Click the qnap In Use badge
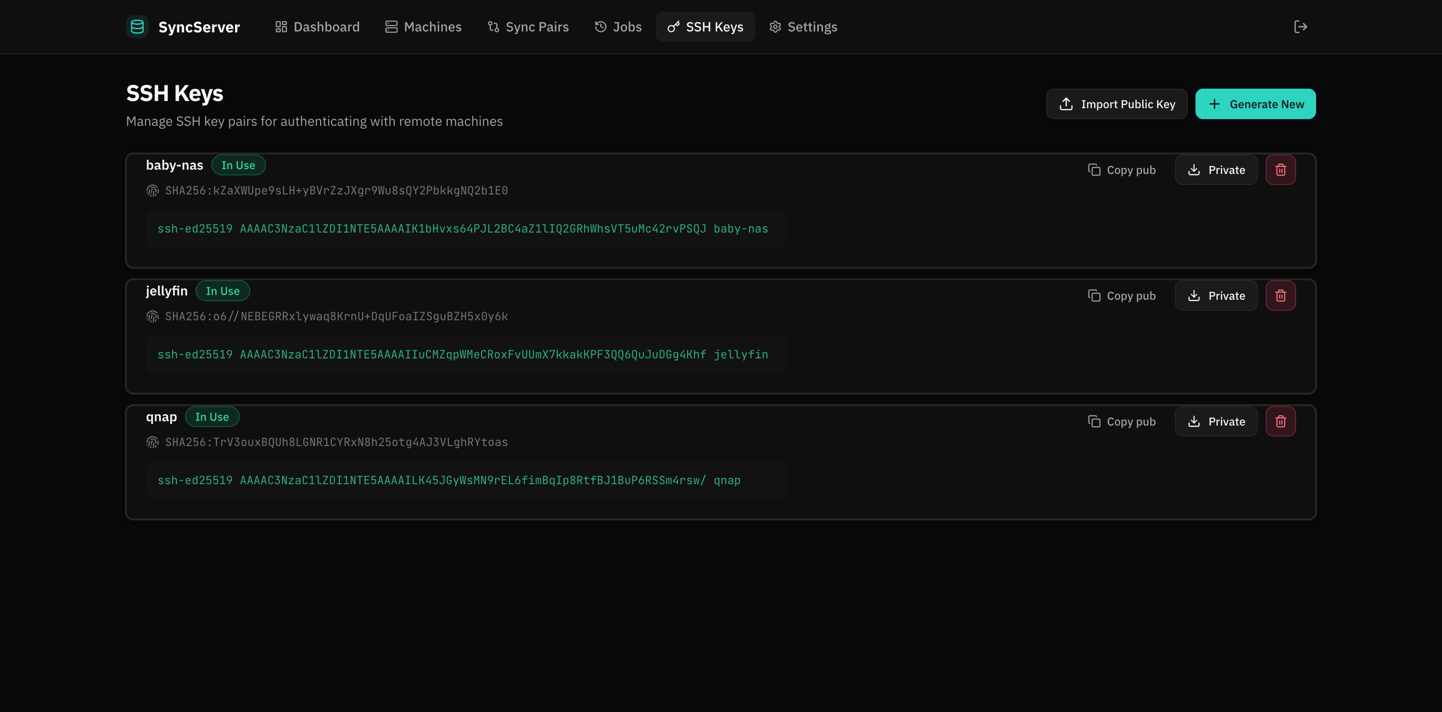The image size is (1442, 712). pyautogui.click(x=212, y=417)
